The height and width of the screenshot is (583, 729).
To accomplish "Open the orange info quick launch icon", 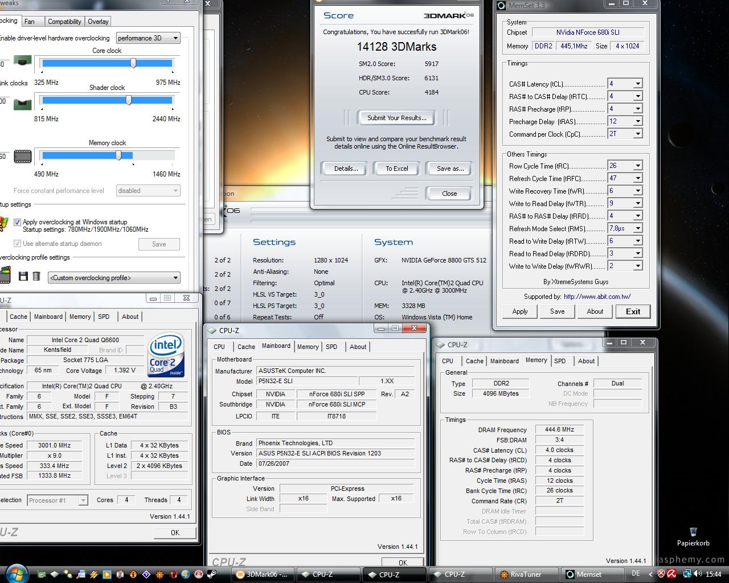I will [133, 574].
